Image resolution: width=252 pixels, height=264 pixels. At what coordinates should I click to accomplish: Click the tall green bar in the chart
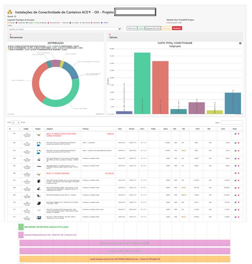coord(142,83)
